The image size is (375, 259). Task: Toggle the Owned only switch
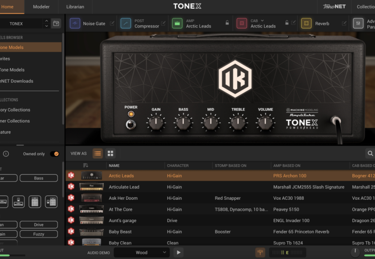click(x=54, y=154)
